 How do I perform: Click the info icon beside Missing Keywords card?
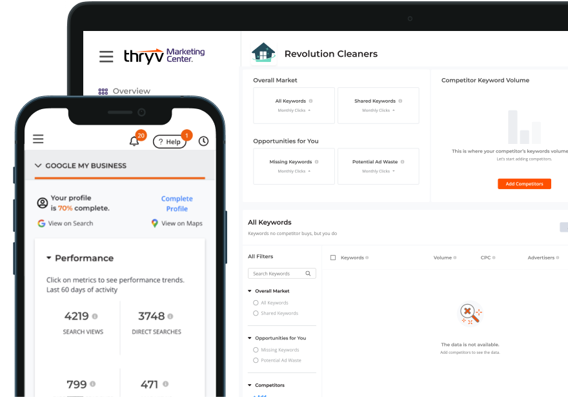317,162
